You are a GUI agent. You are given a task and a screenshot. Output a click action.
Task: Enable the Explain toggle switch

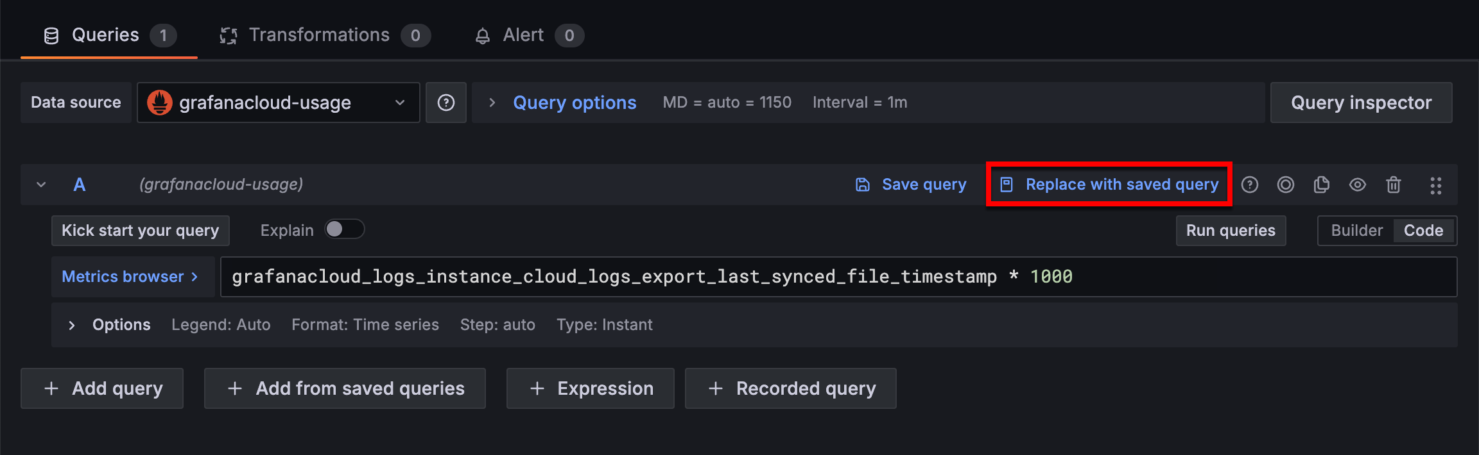point(344,229)
